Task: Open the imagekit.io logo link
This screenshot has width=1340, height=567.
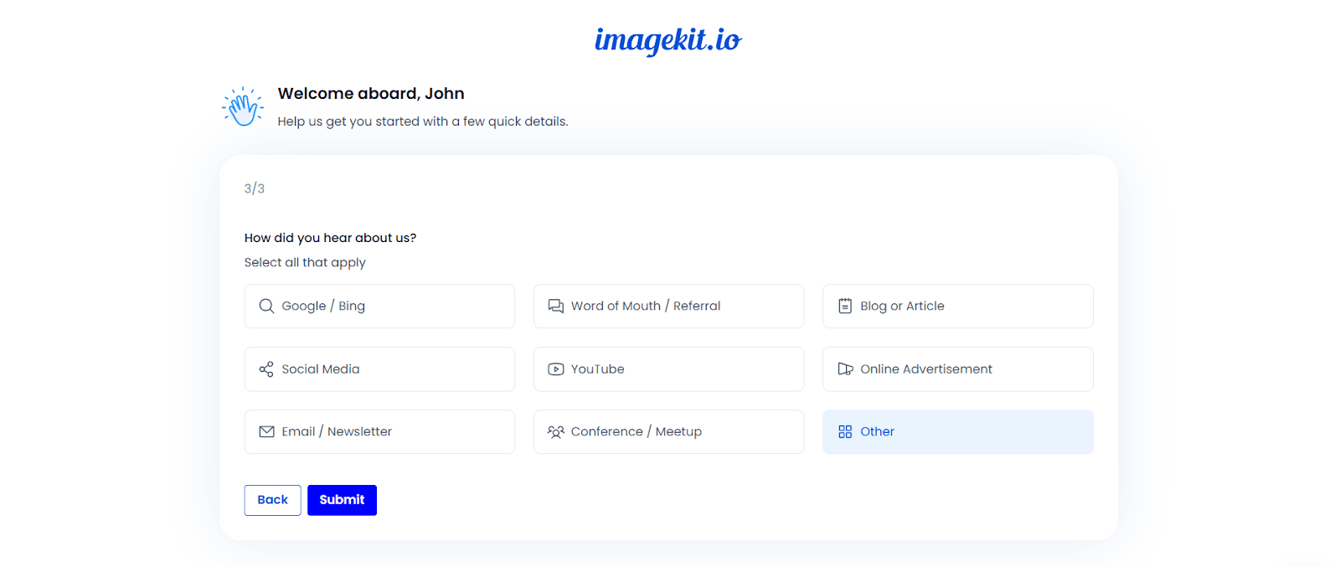Action: pos(667,39)
